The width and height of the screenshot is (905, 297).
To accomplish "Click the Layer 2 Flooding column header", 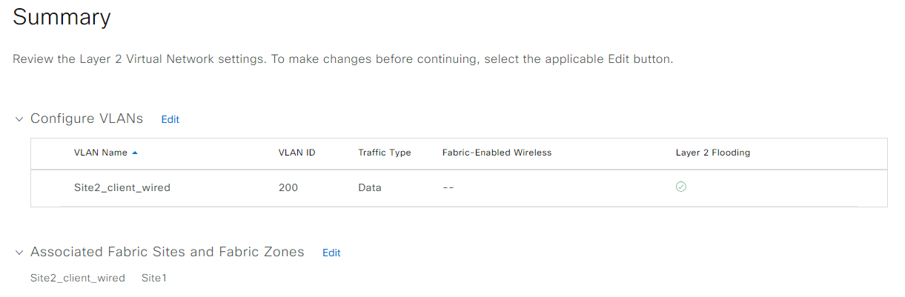I will (x=712, y=153).
